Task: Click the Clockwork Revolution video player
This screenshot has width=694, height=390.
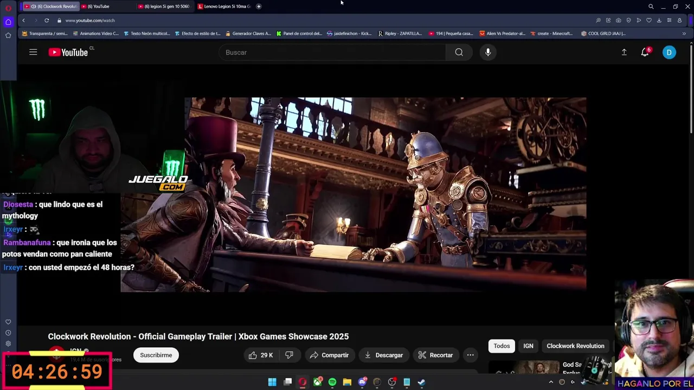Action: pos(353,195)
